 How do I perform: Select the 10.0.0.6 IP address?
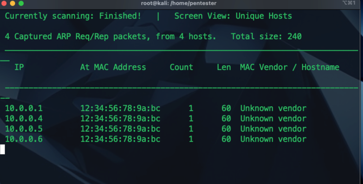click(x=23, y=139)
